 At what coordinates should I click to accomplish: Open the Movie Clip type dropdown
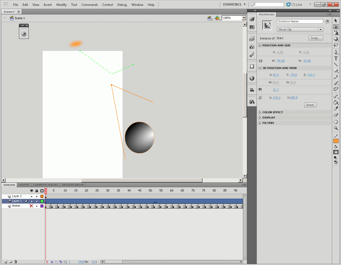(300, 30)
